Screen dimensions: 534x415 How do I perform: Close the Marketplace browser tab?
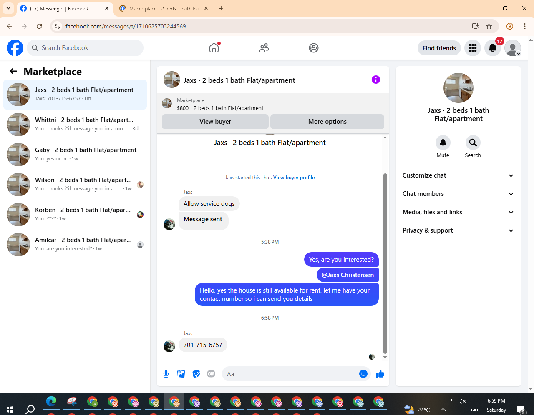(x=206, y=8)
